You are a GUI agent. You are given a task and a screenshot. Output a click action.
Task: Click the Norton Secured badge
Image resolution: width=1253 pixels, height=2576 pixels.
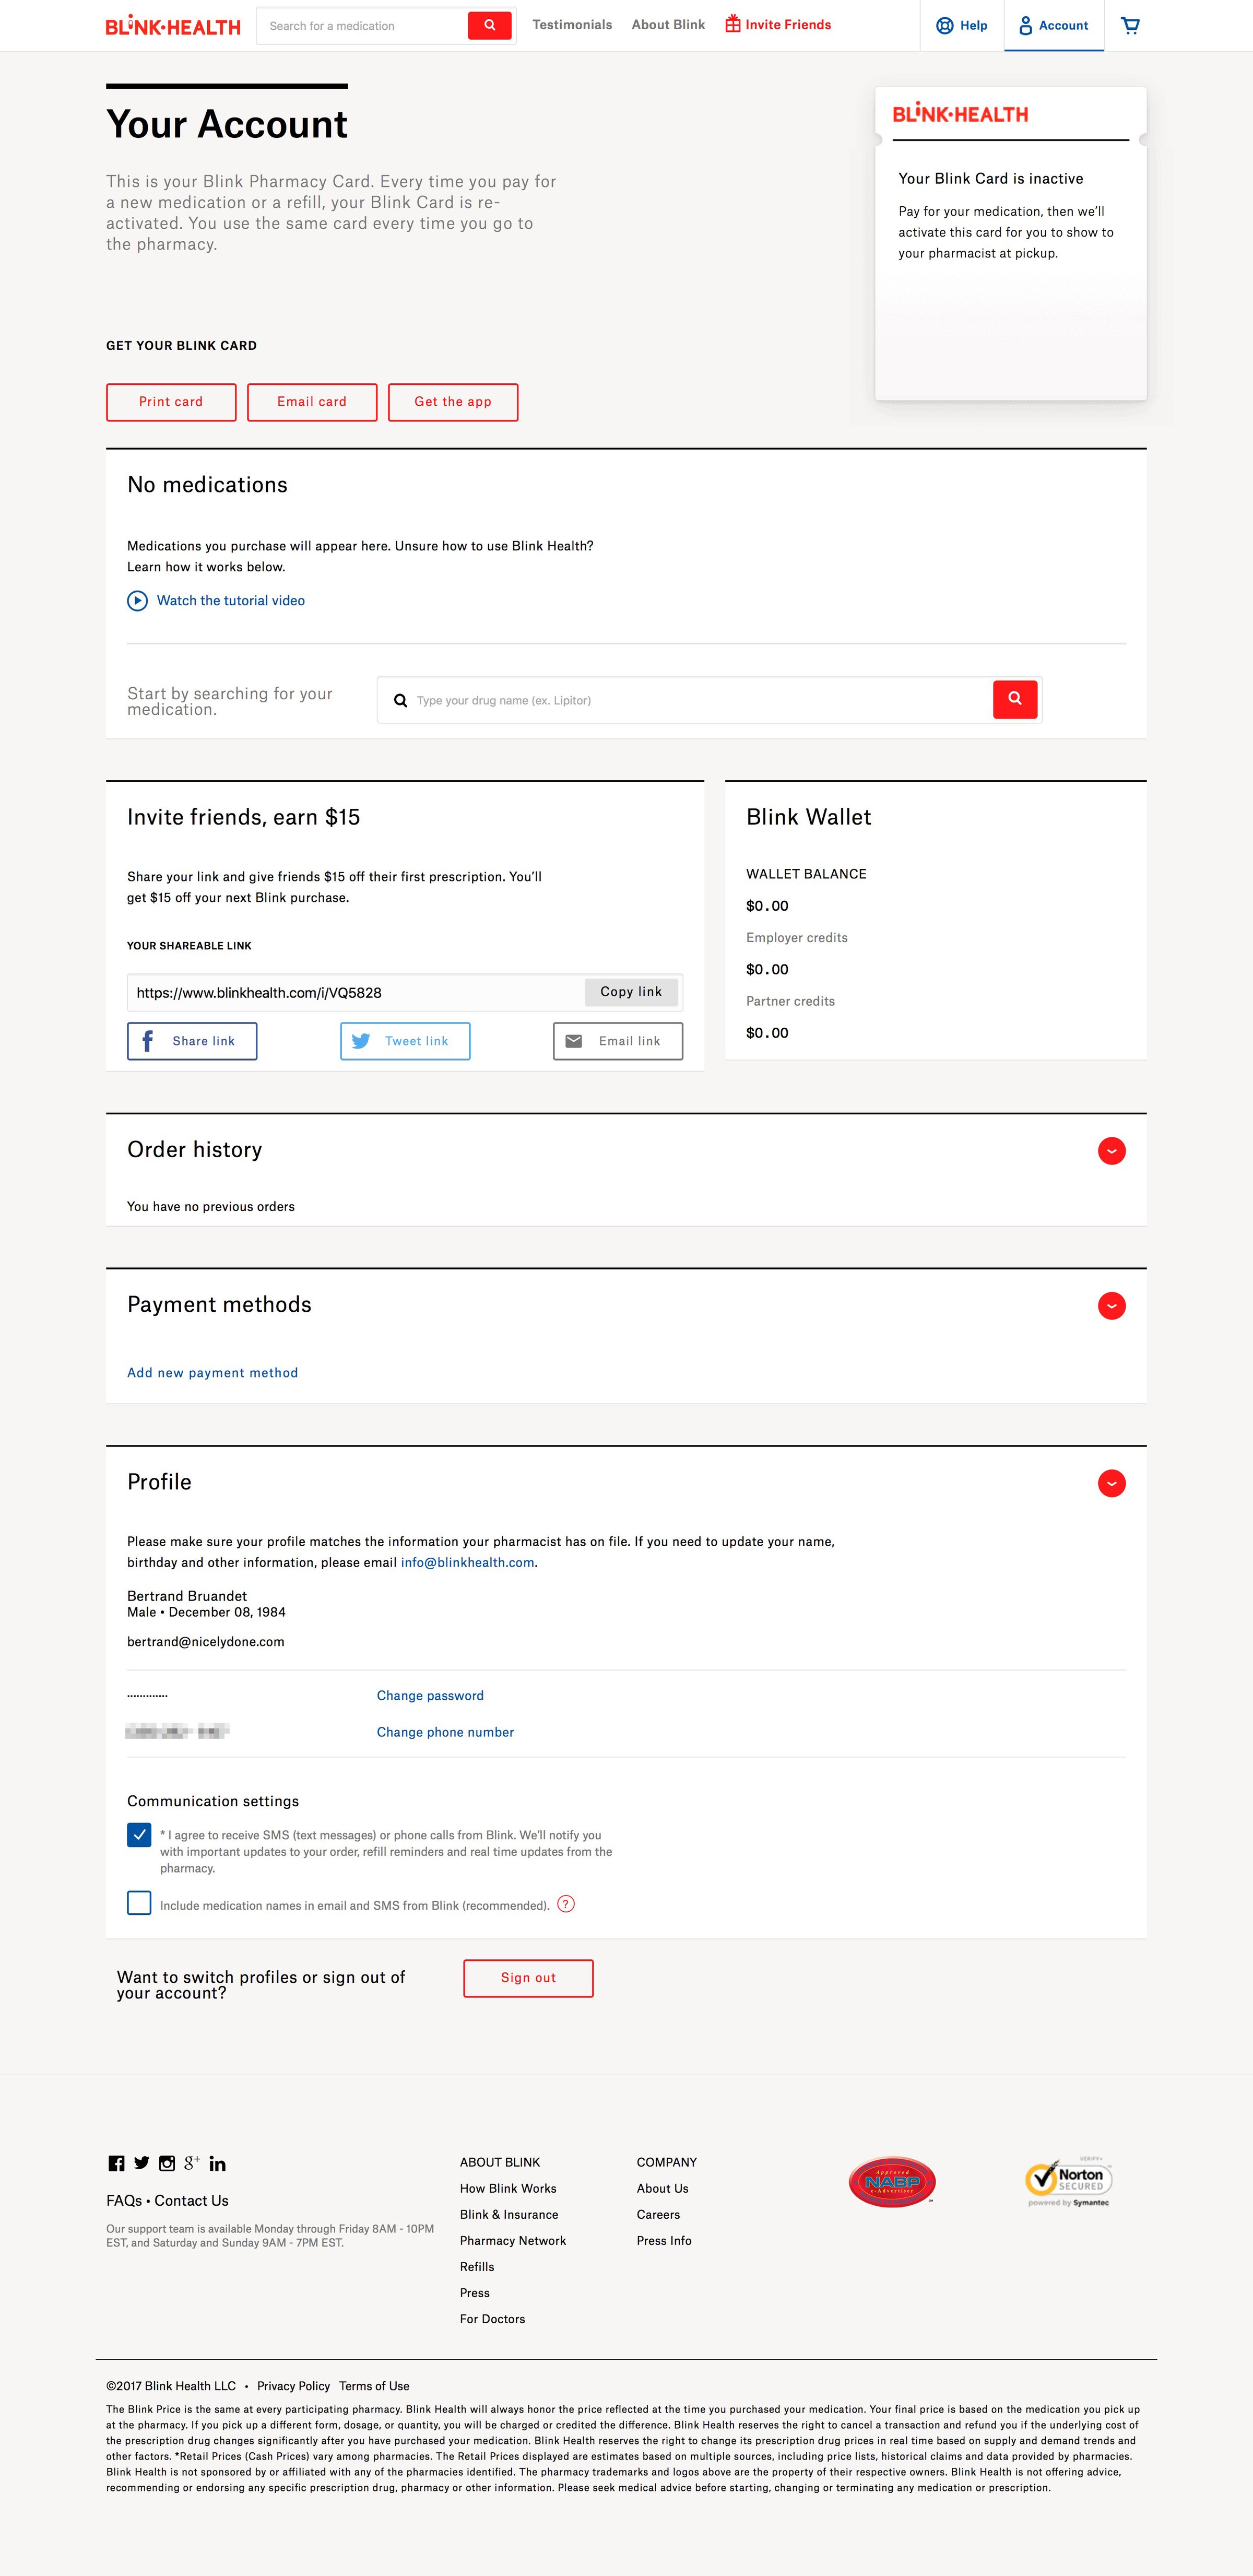(1068, 2181)
